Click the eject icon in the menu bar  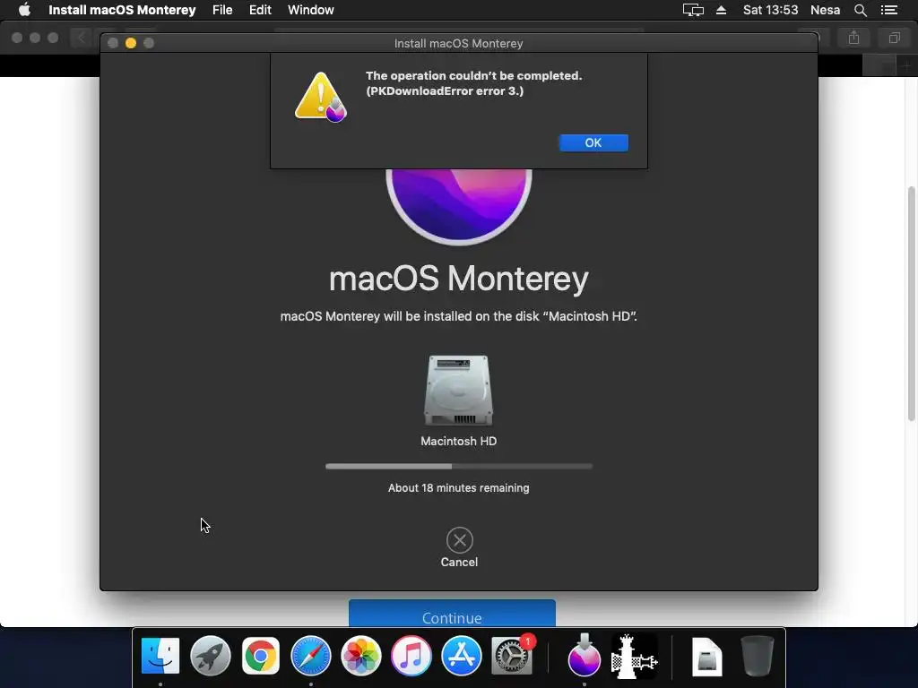coord(722,10)
